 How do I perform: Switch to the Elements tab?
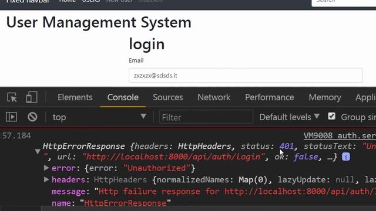pyautogui.click(x=75, y=97)
